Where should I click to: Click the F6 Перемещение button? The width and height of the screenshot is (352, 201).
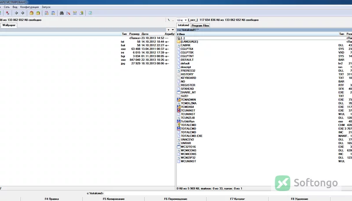pos(176,199)
